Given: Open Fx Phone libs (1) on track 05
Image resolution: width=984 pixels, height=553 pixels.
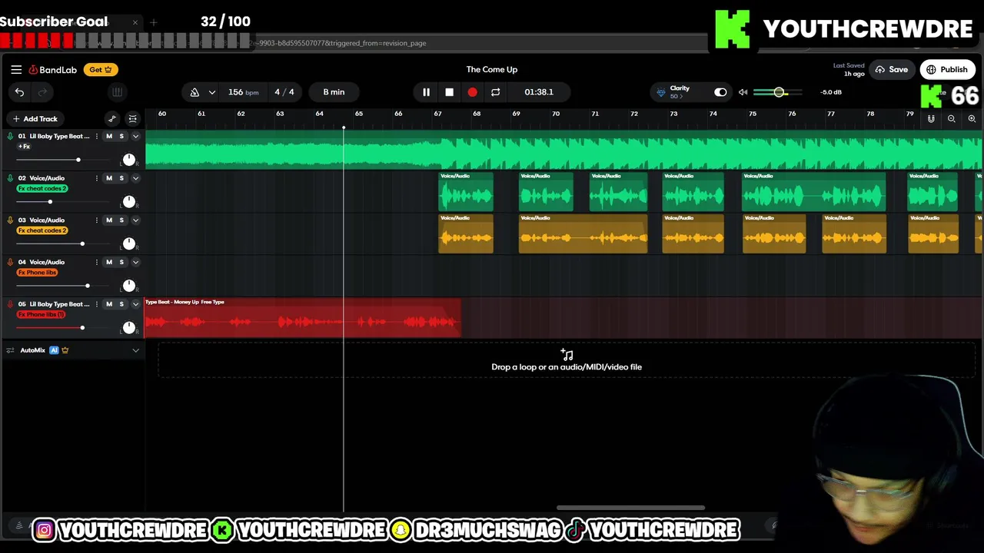Looking at the screenshot, I should coord(42,314).
